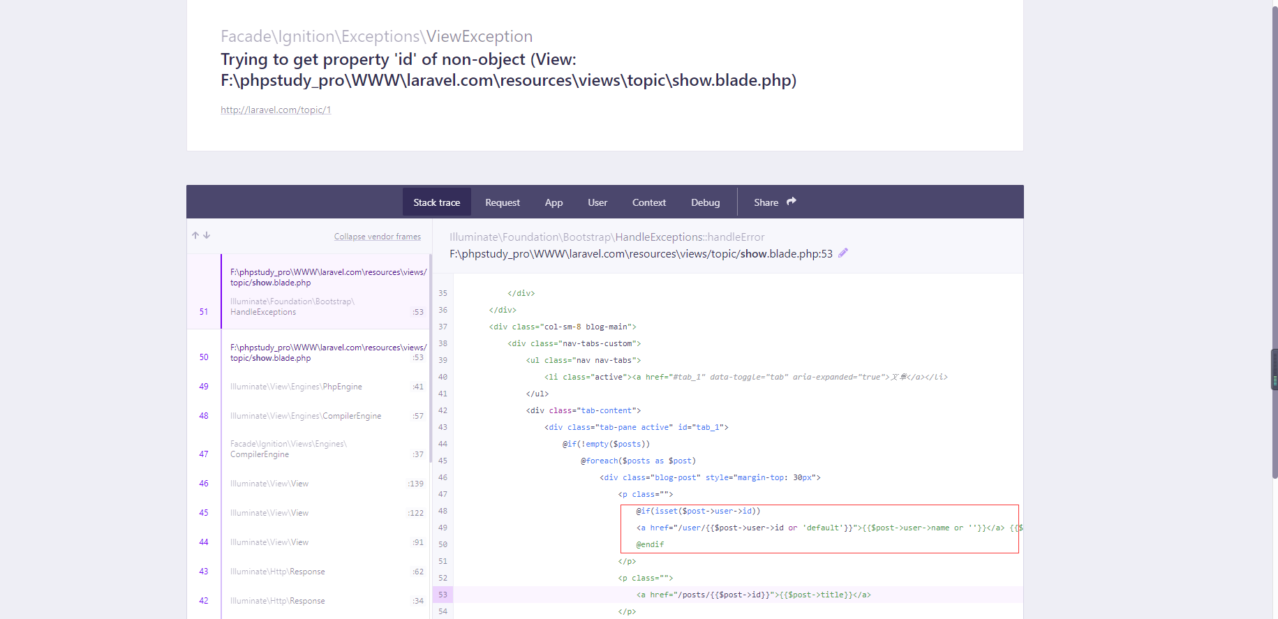This screenshot has width=1278, height=619.
Task: Click the HandleExceptions::handleError header text
Action: (x=607, y=237)
